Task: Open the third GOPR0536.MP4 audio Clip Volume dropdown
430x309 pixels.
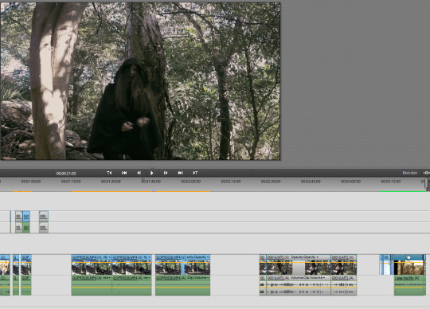Action: point(208,278)
